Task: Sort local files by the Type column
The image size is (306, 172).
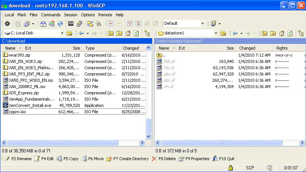Action: (x=101, y=48)
